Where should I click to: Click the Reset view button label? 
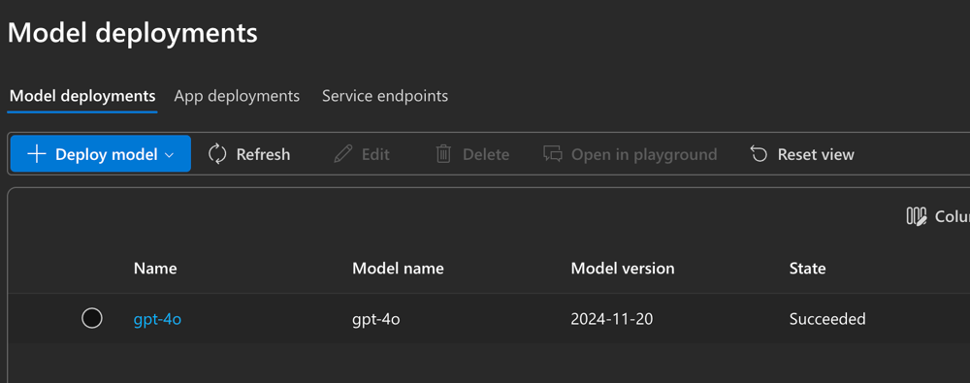pos(816,154)
